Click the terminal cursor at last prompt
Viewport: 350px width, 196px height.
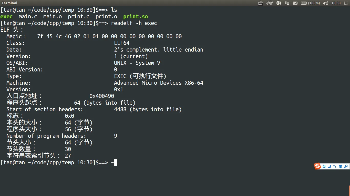click(x=116, y=163)
